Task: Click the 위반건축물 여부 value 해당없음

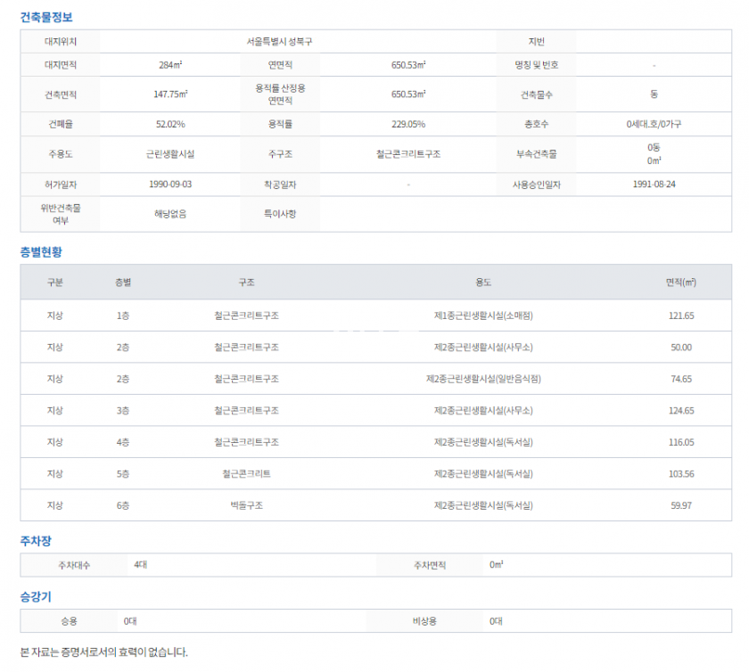Action: click(169, 214)
